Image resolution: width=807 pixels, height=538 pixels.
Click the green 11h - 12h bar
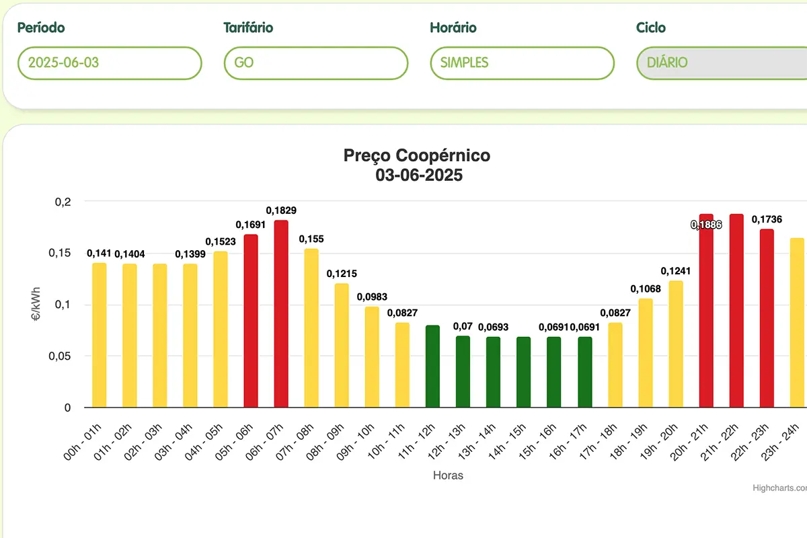coord(432,367)
